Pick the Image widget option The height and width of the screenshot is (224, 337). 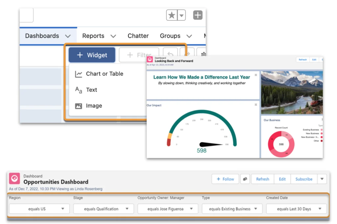point(94,106)
